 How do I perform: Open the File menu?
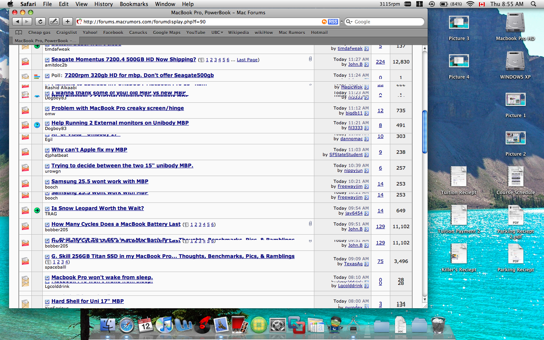coord(47,4)
